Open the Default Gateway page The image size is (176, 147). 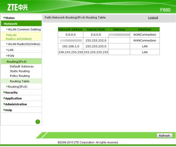pos(22,66)
